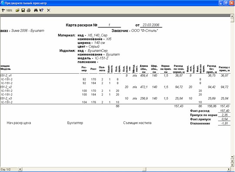This screenshot has height=172, width=235.
Task: Maximize the preview window
Action: click(226, 3)
